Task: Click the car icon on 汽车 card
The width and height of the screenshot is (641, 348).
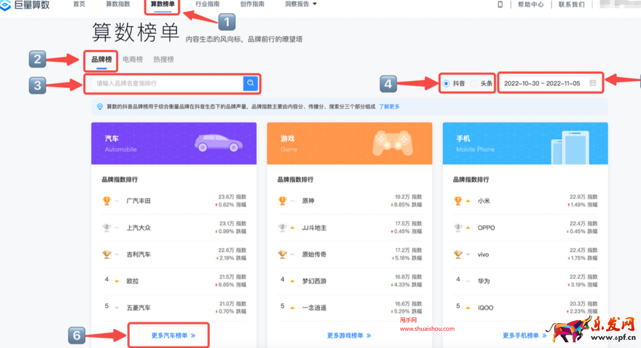Action: click(219, 143)
